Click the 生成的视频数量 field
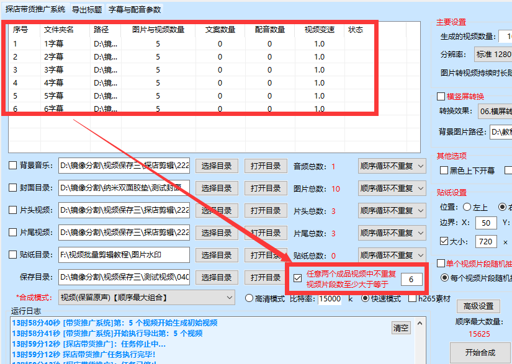The image size is (512, 364). (505, 36)
